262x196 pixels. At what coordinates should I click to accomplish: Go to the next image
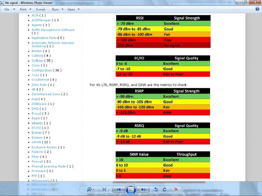143,189
